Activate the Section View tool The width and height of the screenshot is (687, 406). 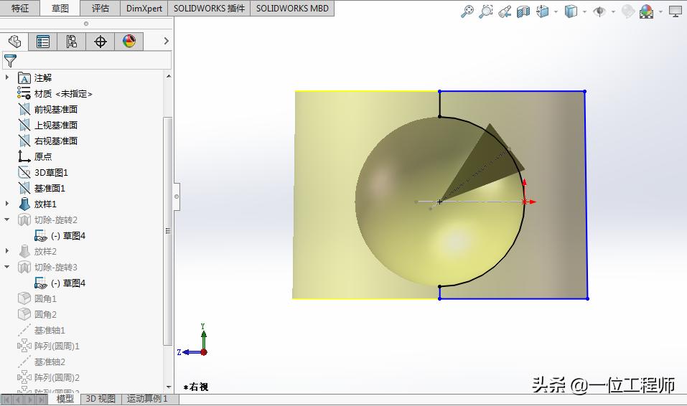coord(523,11)
